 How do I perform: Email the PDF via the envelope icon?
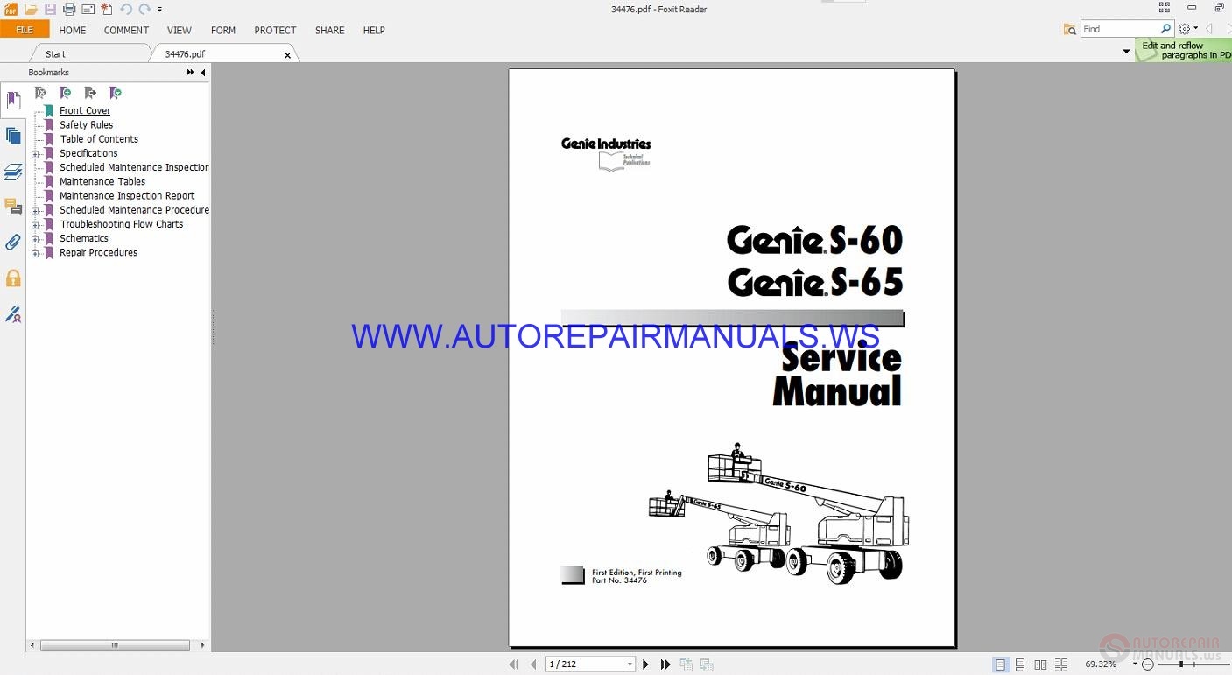tap(88, 9)
